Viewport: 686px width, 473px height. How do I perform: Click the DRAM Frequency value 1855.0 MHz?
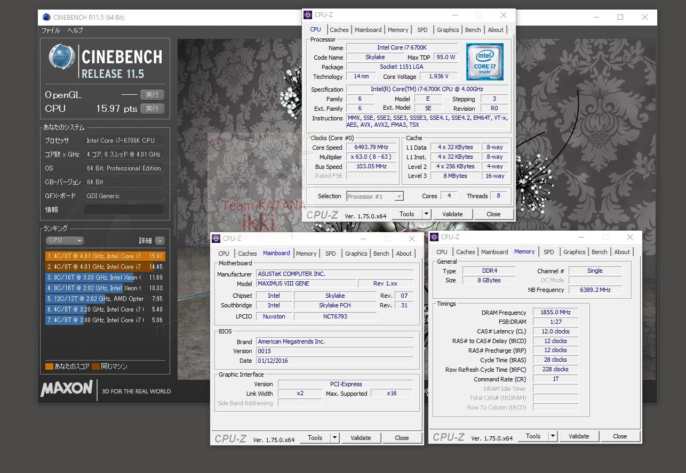[x=555, y=313]
